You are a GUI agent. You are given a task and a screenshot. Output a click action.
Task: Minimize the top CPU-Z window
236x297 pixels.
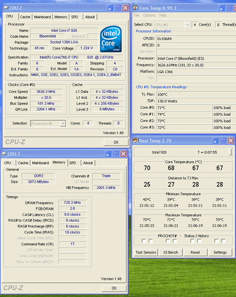(x=110, y=8)
